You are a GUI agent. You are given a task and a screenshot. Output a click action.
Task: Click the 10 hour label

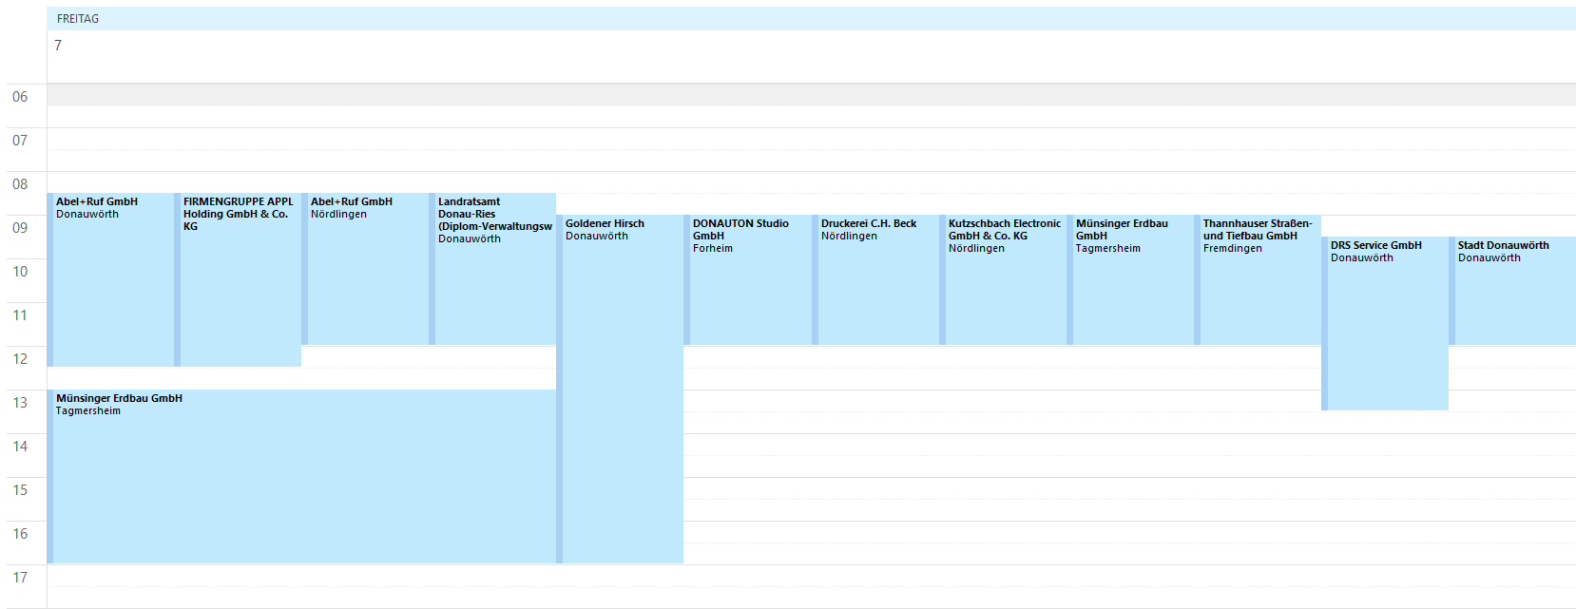coord(20,272)
